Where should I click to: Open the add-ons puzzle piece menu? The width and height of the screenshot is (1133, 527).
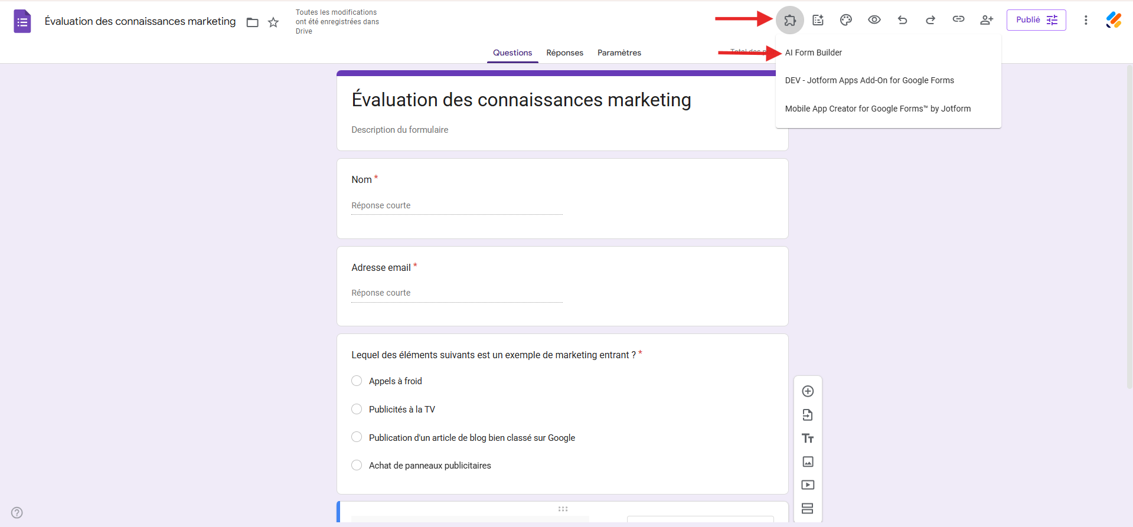click(x=789, y=20)
